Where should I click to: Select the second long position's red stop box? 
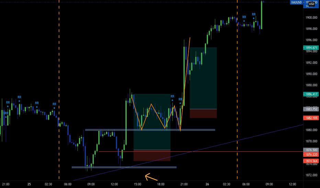pos(203,113)
